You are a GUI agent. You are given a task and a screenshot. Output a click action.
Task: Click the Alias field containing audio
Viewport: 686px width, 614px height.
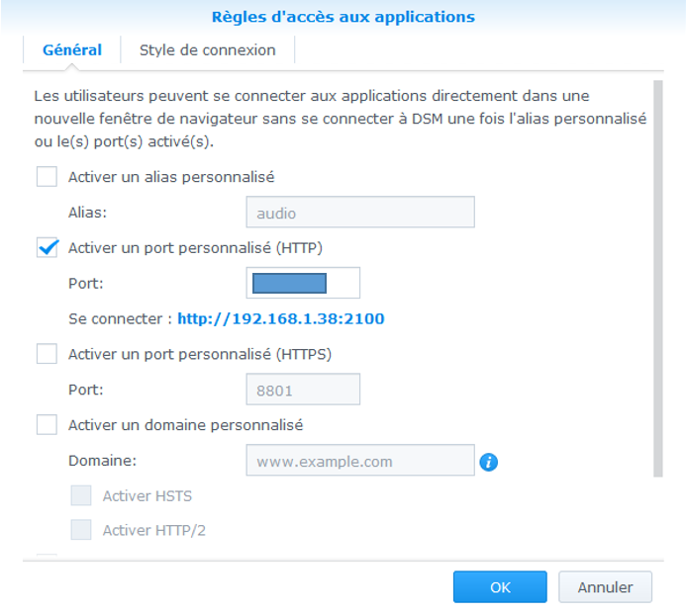tap(359, 213)
